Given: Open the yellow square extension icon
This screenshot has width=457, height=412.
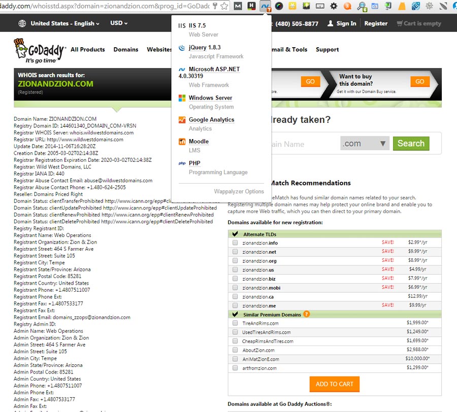Looking at the screenshot, I should click(x=292, y=6).
